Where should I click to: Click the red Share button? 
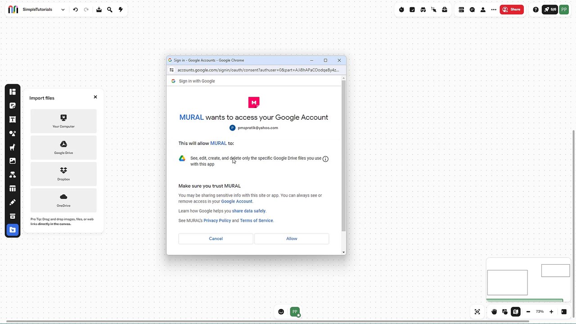(512, 9)
